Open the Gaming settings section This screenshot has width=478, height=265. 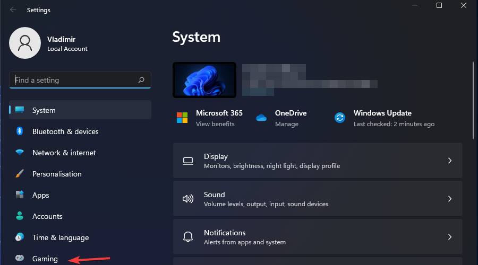80,259
